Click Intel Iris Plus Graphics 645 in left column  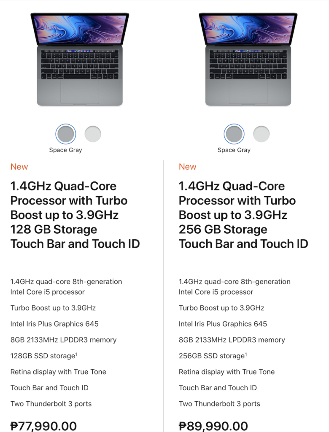tap(54, 324)
